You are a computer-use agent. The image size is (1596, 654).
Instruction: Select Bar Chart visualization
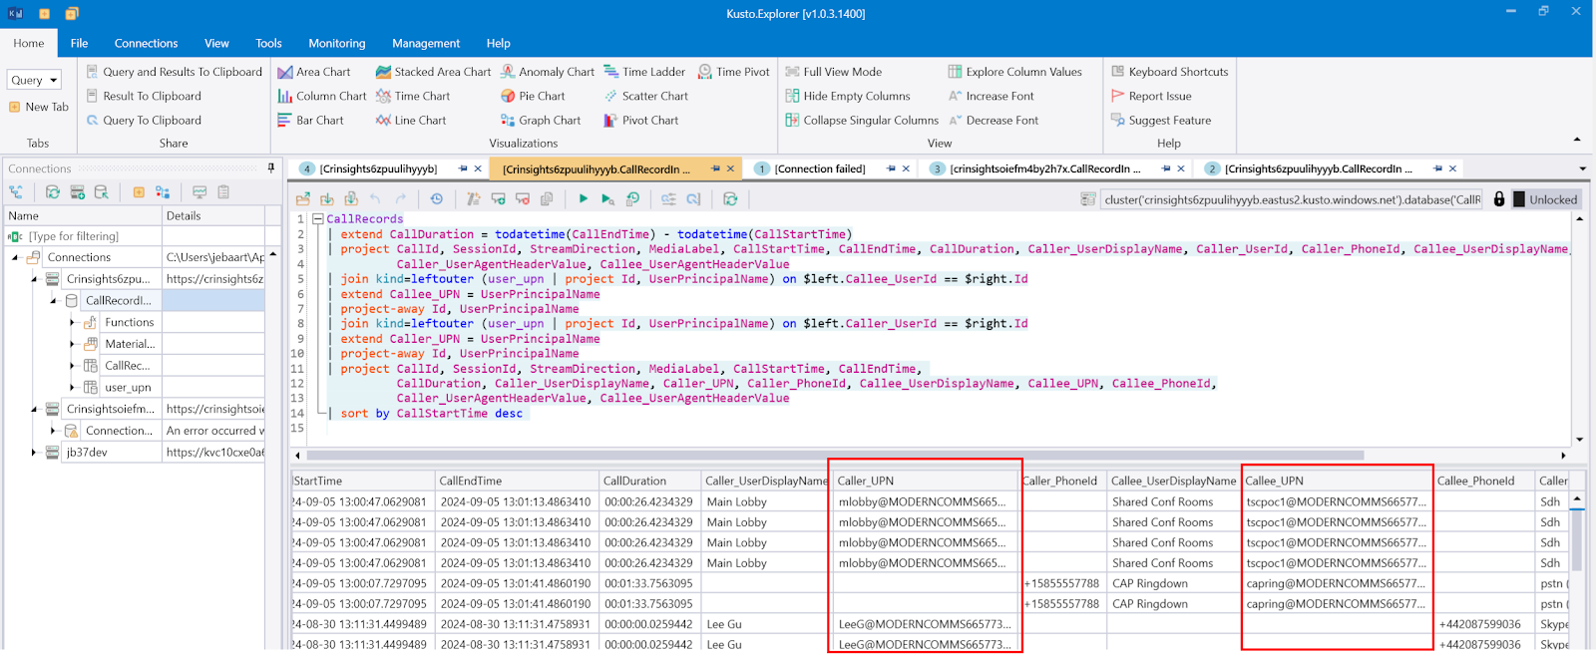[x=310, y=120]
